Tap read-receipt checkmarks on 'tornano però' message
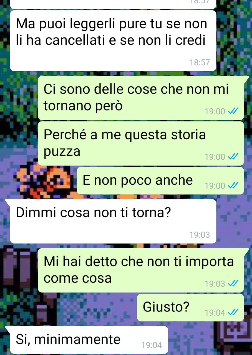252x355 pixels. 233,111
